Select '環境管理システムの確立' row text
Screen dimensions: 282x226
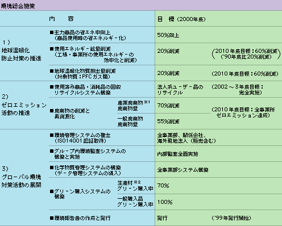click(80, 138)
